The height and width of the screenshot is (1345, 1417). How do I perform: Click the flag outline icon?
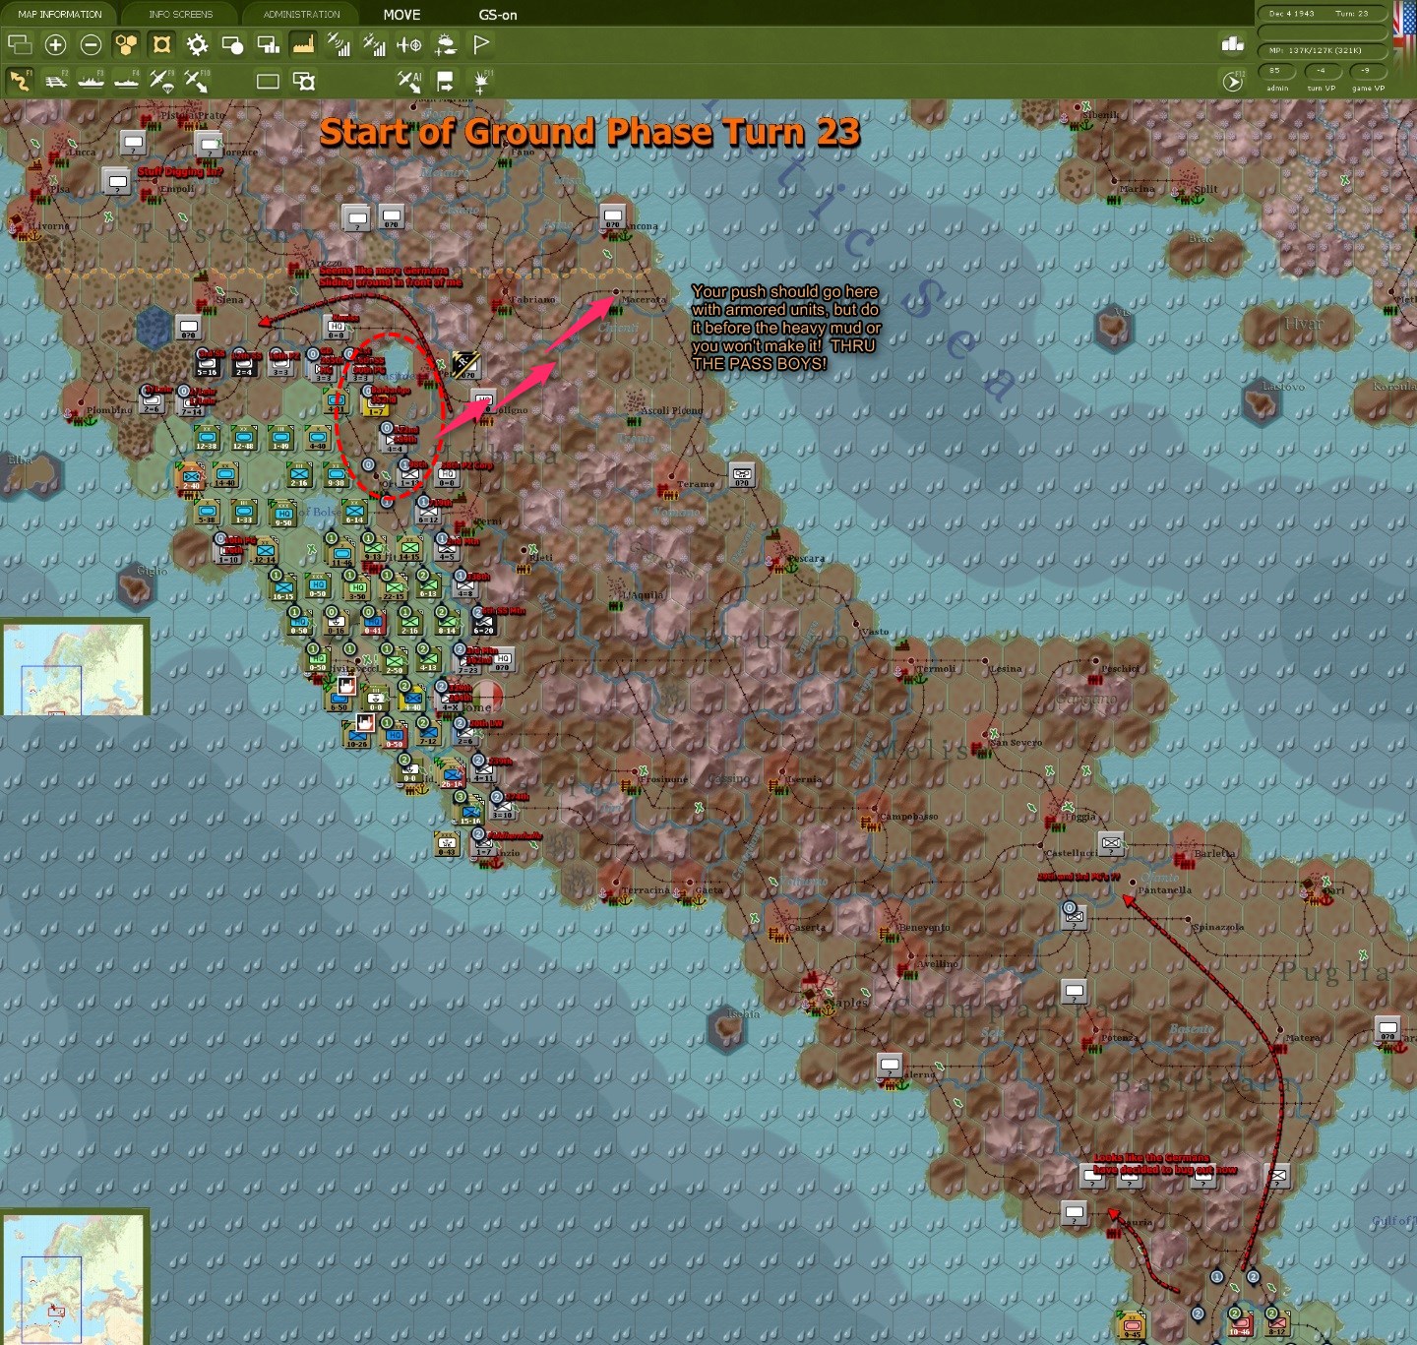(481, 44)
